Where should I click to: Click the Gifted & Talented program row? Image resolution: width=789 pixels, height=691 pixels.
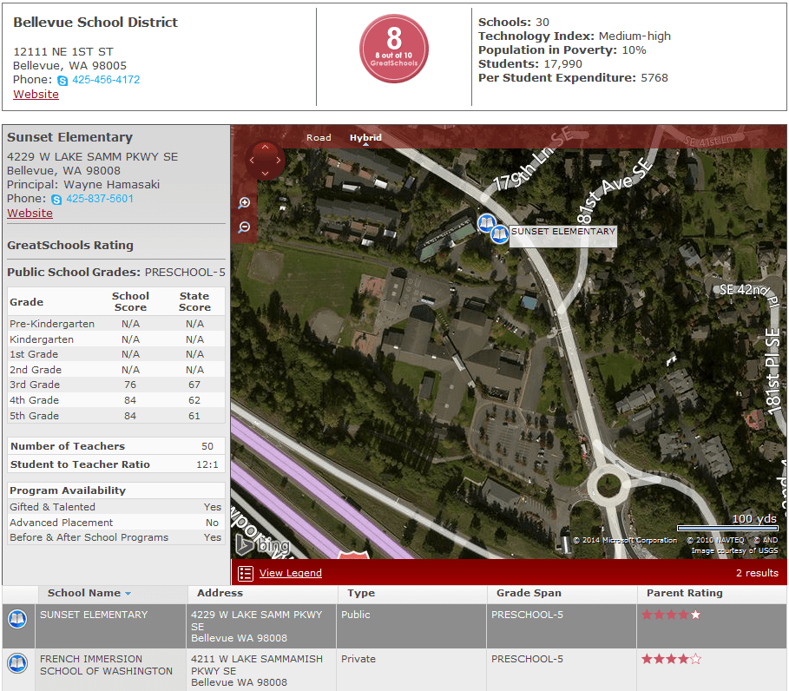[x=116, y=507]
